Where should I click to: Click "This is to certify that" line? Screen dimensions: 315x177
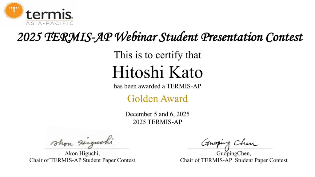pos(157,55)
